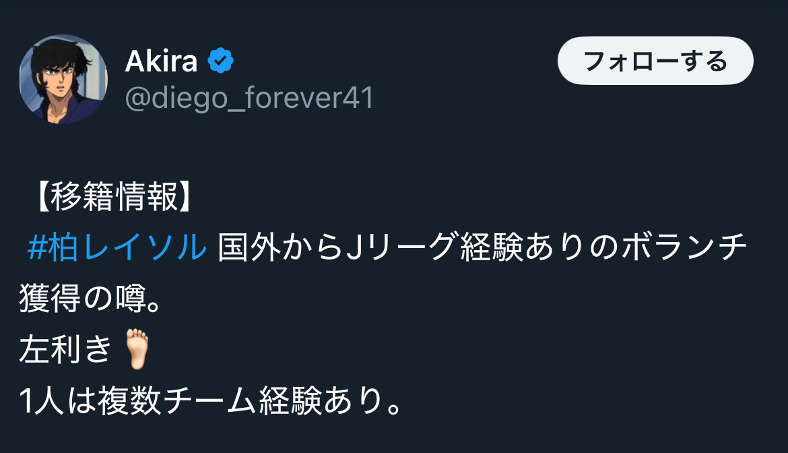The image size is (788, 453).
Task: Click the display name Akira
Action: click(162, 61)
